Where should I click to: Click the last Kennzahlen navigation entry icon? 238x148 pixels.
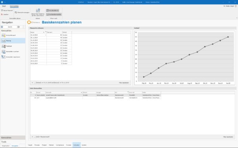coord(3,57)
